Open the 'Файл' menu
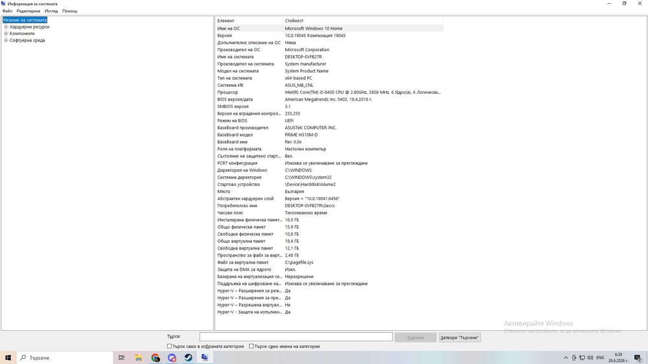This screenshot has width=648, height=364. tap(7, 11)
